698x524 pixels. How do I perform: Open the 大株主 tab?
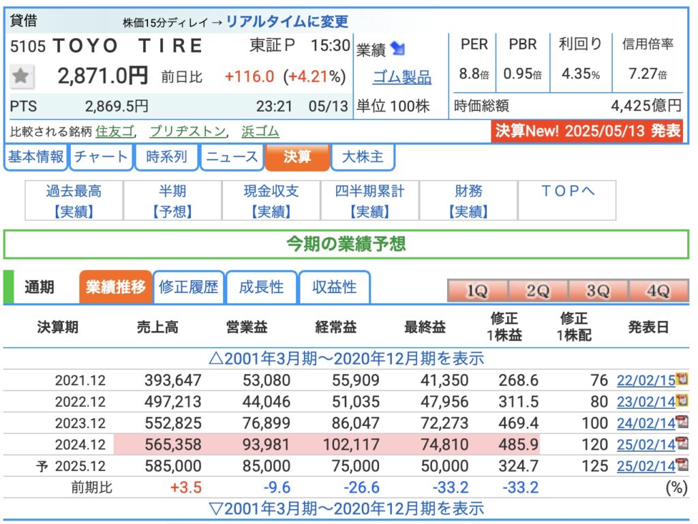pyautogui.click(x=363, y=157)
